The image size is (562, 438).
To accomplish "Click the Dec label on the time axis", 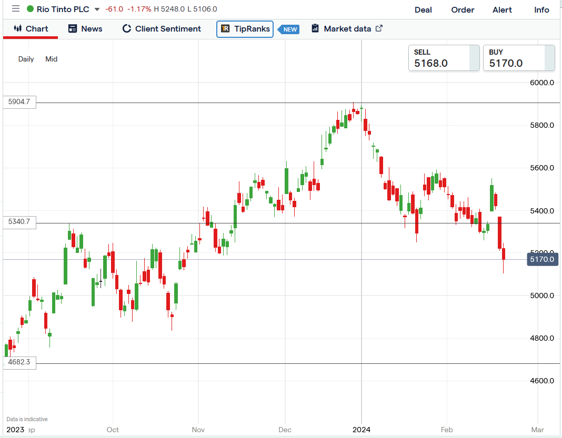I will point(285,430).
